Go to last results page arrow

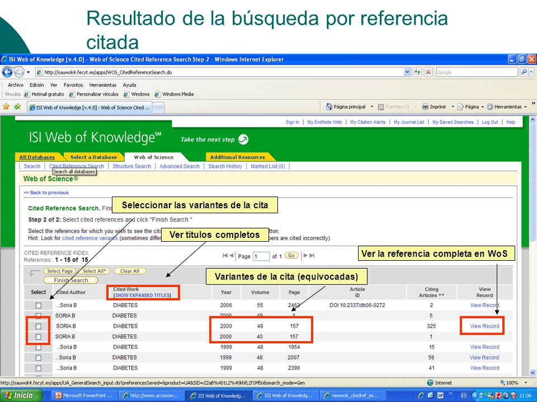pyautogui.click(x=312, y=255)
